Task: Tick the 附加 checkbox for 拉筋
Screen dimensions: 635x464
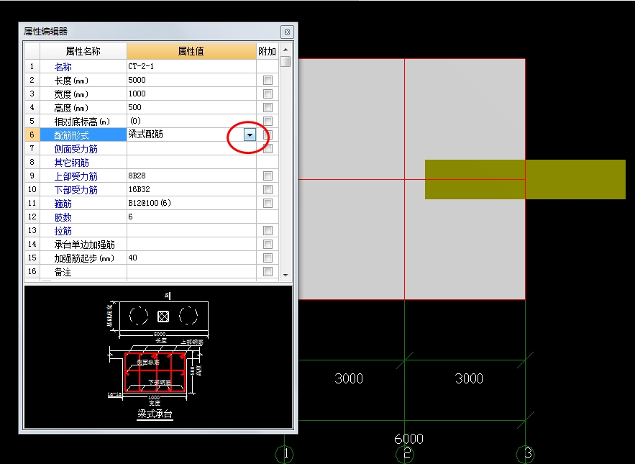Action: point(268,231)
